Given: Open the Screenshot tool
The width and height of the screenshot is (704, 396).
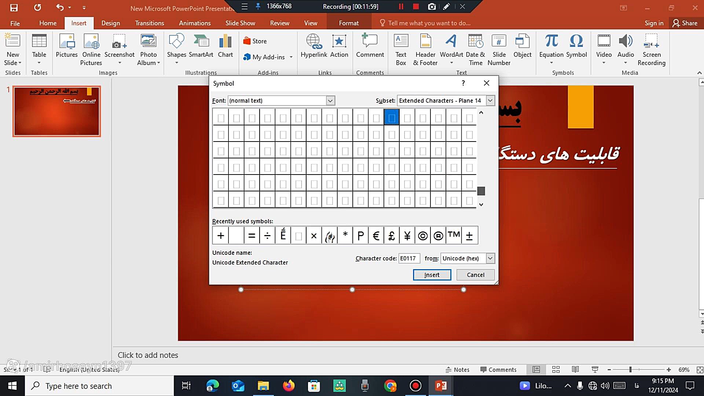Looking at the screenshot, I should point(119,41).
